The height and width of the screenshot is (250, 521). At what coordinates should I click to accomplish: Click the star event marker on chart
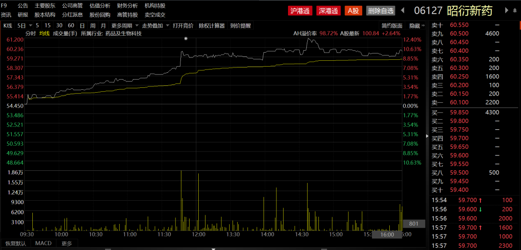[186, 39]
